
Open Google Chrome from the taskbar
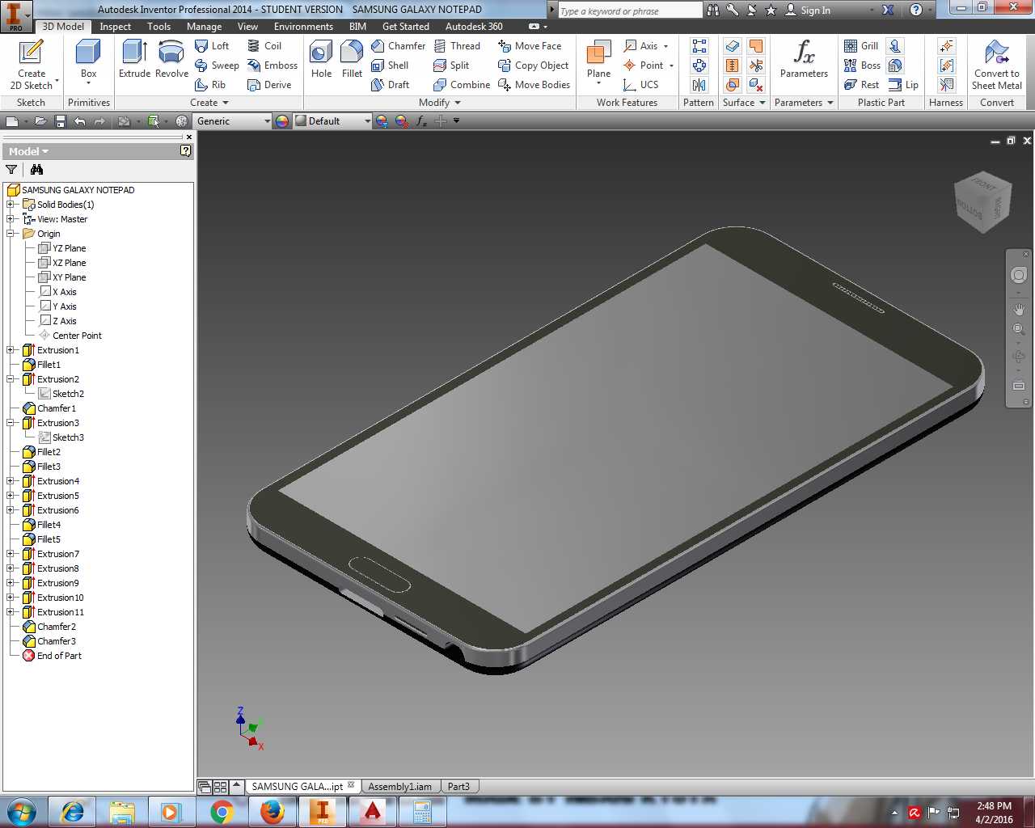pyautogui.click(x=222, y=812)
